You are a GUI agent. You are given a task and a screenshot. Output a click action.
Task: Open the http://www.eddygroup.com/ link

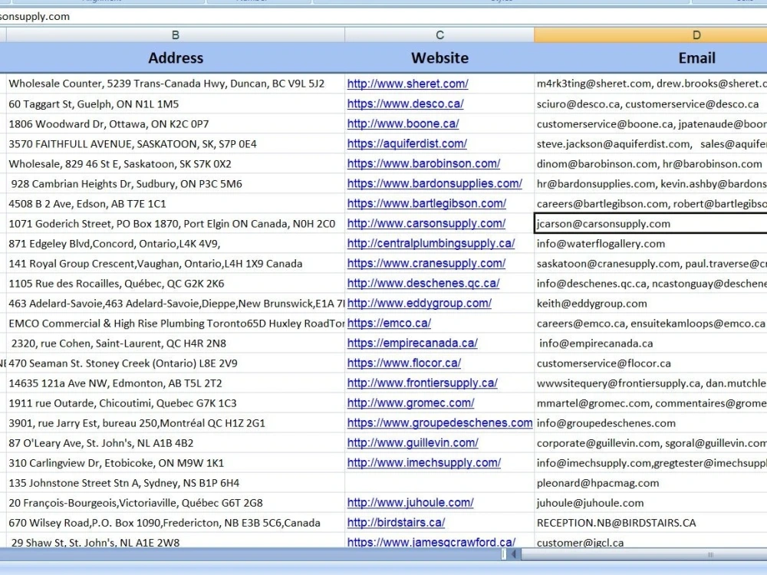coord(420,303)
